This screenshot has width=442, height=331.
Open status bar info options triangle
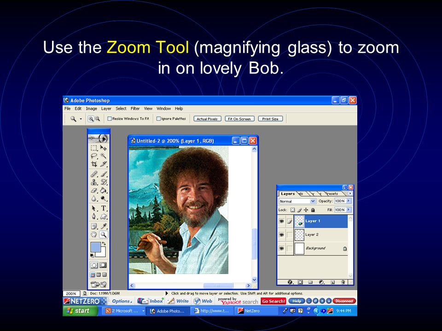coord(167,293)
